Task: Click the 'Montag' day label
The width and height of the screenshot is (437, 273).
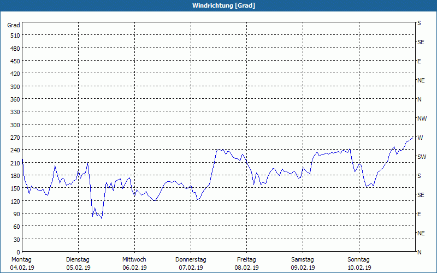Action: click(21, 260)
